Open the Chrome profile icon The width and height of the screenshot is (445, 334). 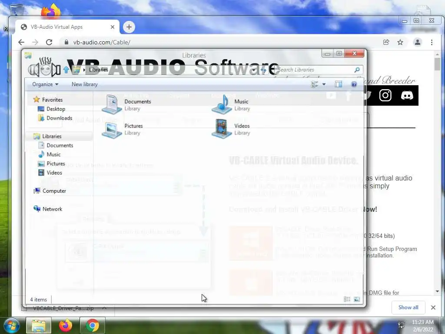418,42
